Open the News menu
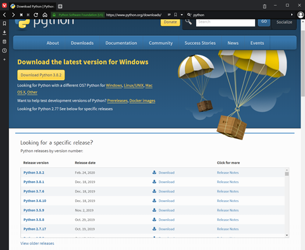Image resolution: width=305 pixels, height=250 pixels. click(233, 43)
